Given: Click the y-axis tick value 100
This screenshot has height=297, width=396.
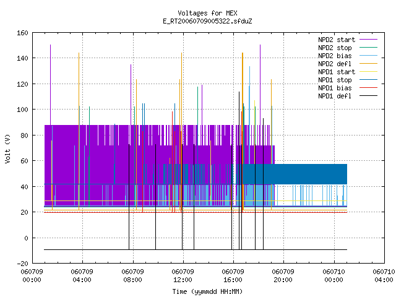Looking at the screenshot, I should pos(22,110).
